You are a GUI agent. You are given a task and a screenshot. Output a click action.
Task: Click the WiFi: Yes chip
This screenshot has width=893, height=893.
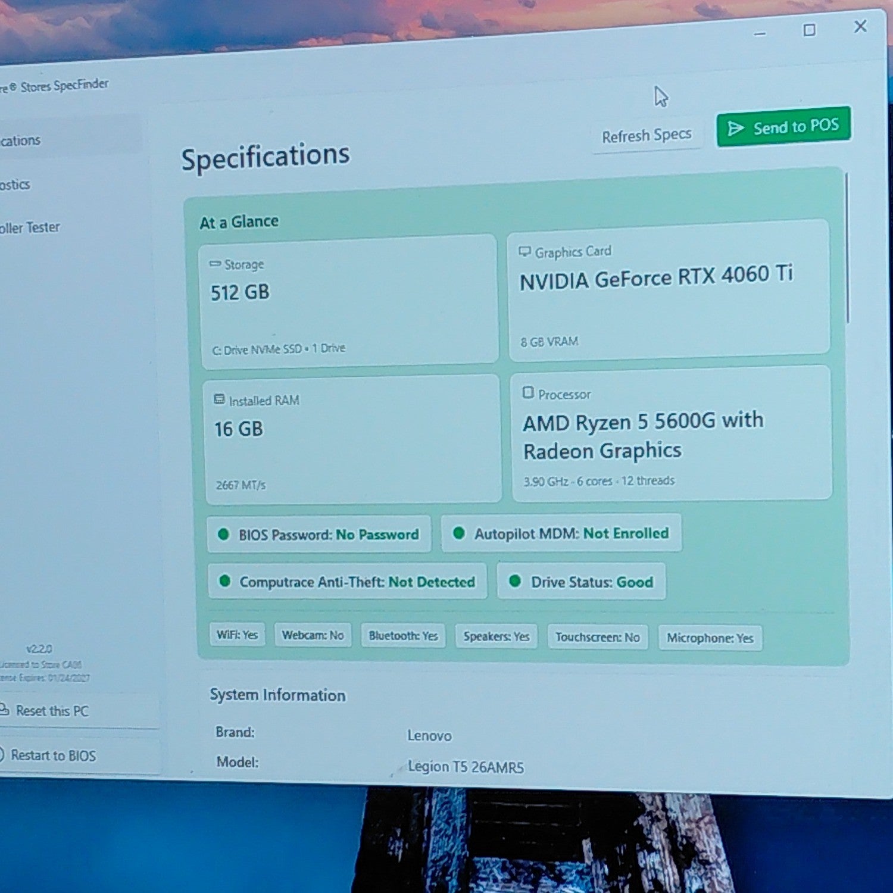coord(237,635)
